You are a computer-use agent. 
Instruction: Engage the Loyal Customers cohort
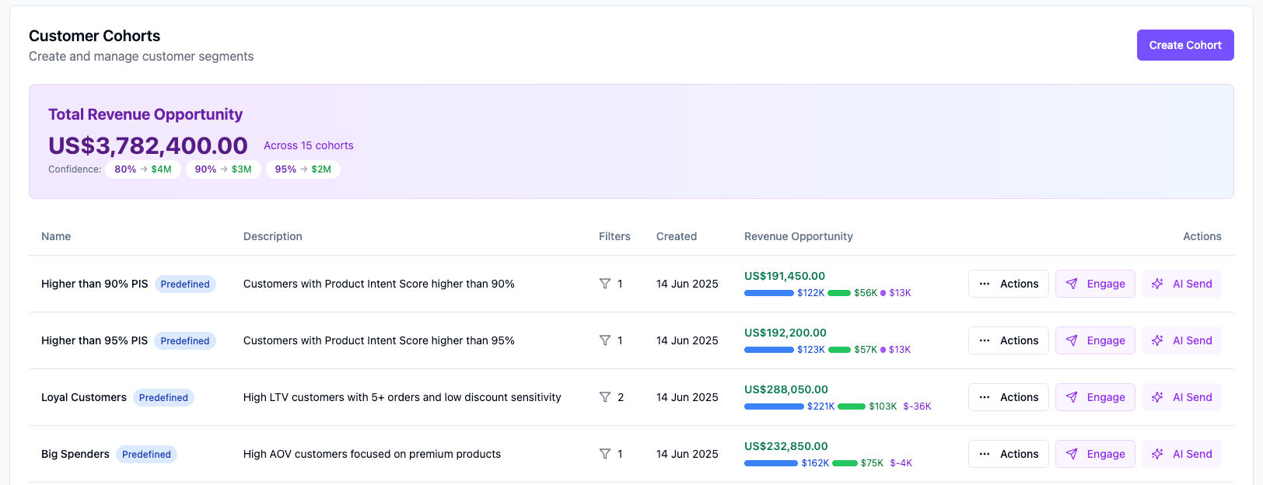pyautogui.click(x=1095, y=397)
